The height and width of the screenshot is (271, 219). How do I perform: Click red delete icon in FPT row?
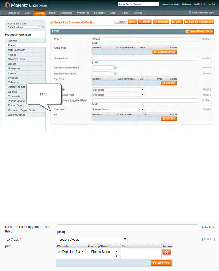[x=166, y=252]
